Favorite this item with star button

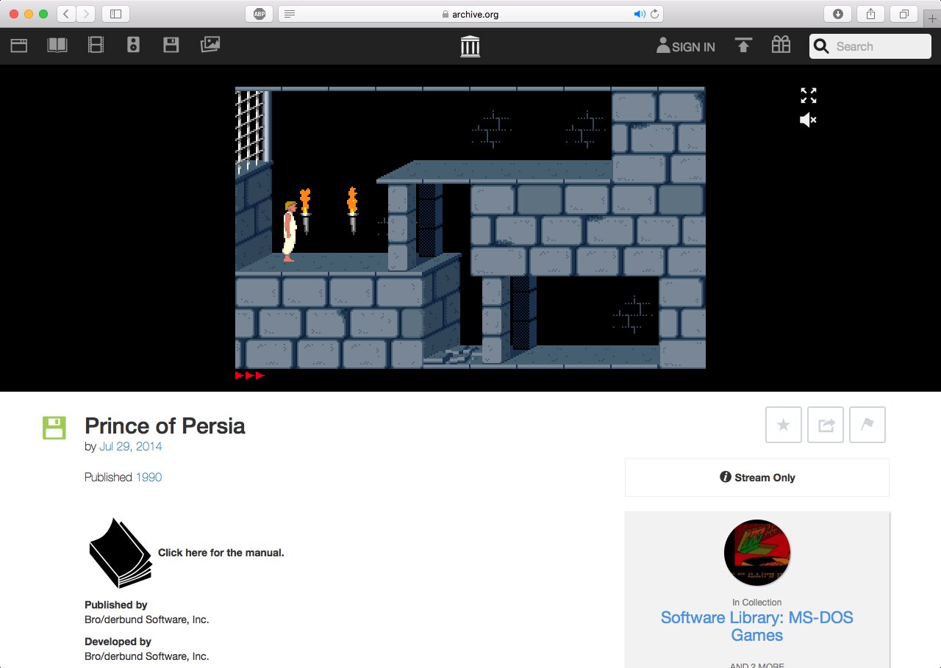[784, 425]
